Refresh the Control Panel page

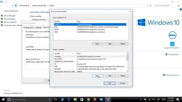click(x=150, y=6)
